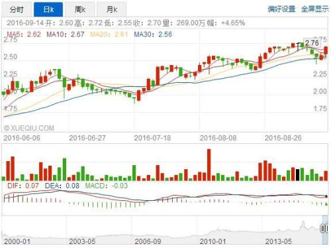Click the 2016-06-27 date axis label
This screenshot has height=248, width=331.
tap(87, 138)
